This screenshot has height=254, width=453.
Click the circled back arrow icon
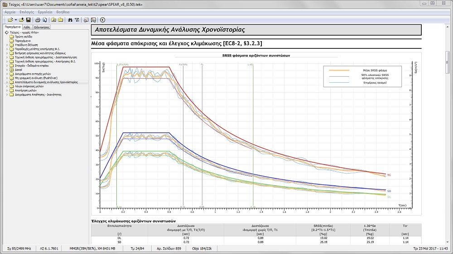(103, 20)
